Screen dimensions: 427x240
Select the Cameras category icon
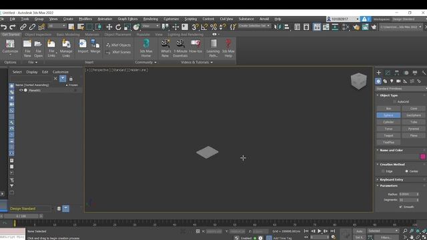pyautogui.click(x=398, y=81)
